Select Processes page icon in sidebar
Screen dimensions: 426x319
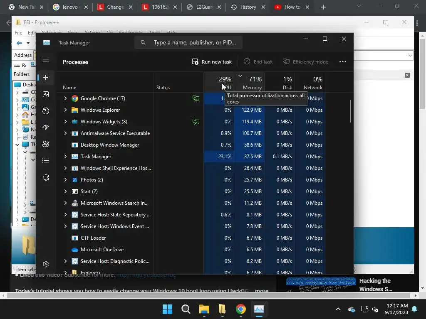(x=46, y=78)
